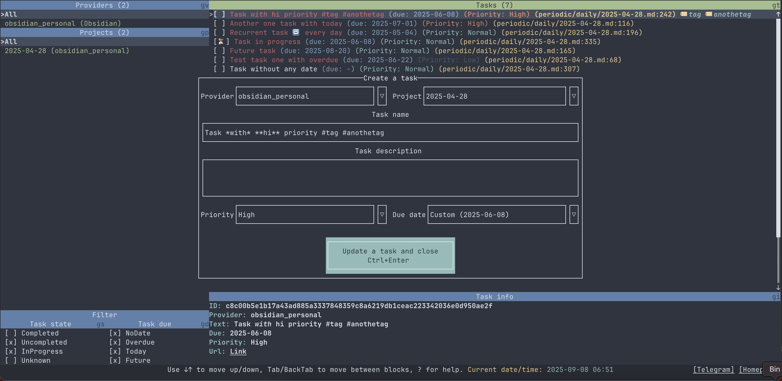782x381 pixels.
Task: Select obsidian_personal in Providers list
Action: [x=63, y=23]
